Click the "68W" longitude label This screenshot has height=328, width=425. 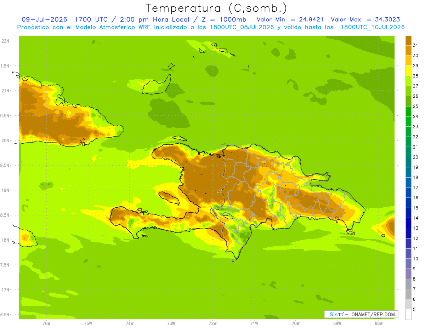pos(379,323)
